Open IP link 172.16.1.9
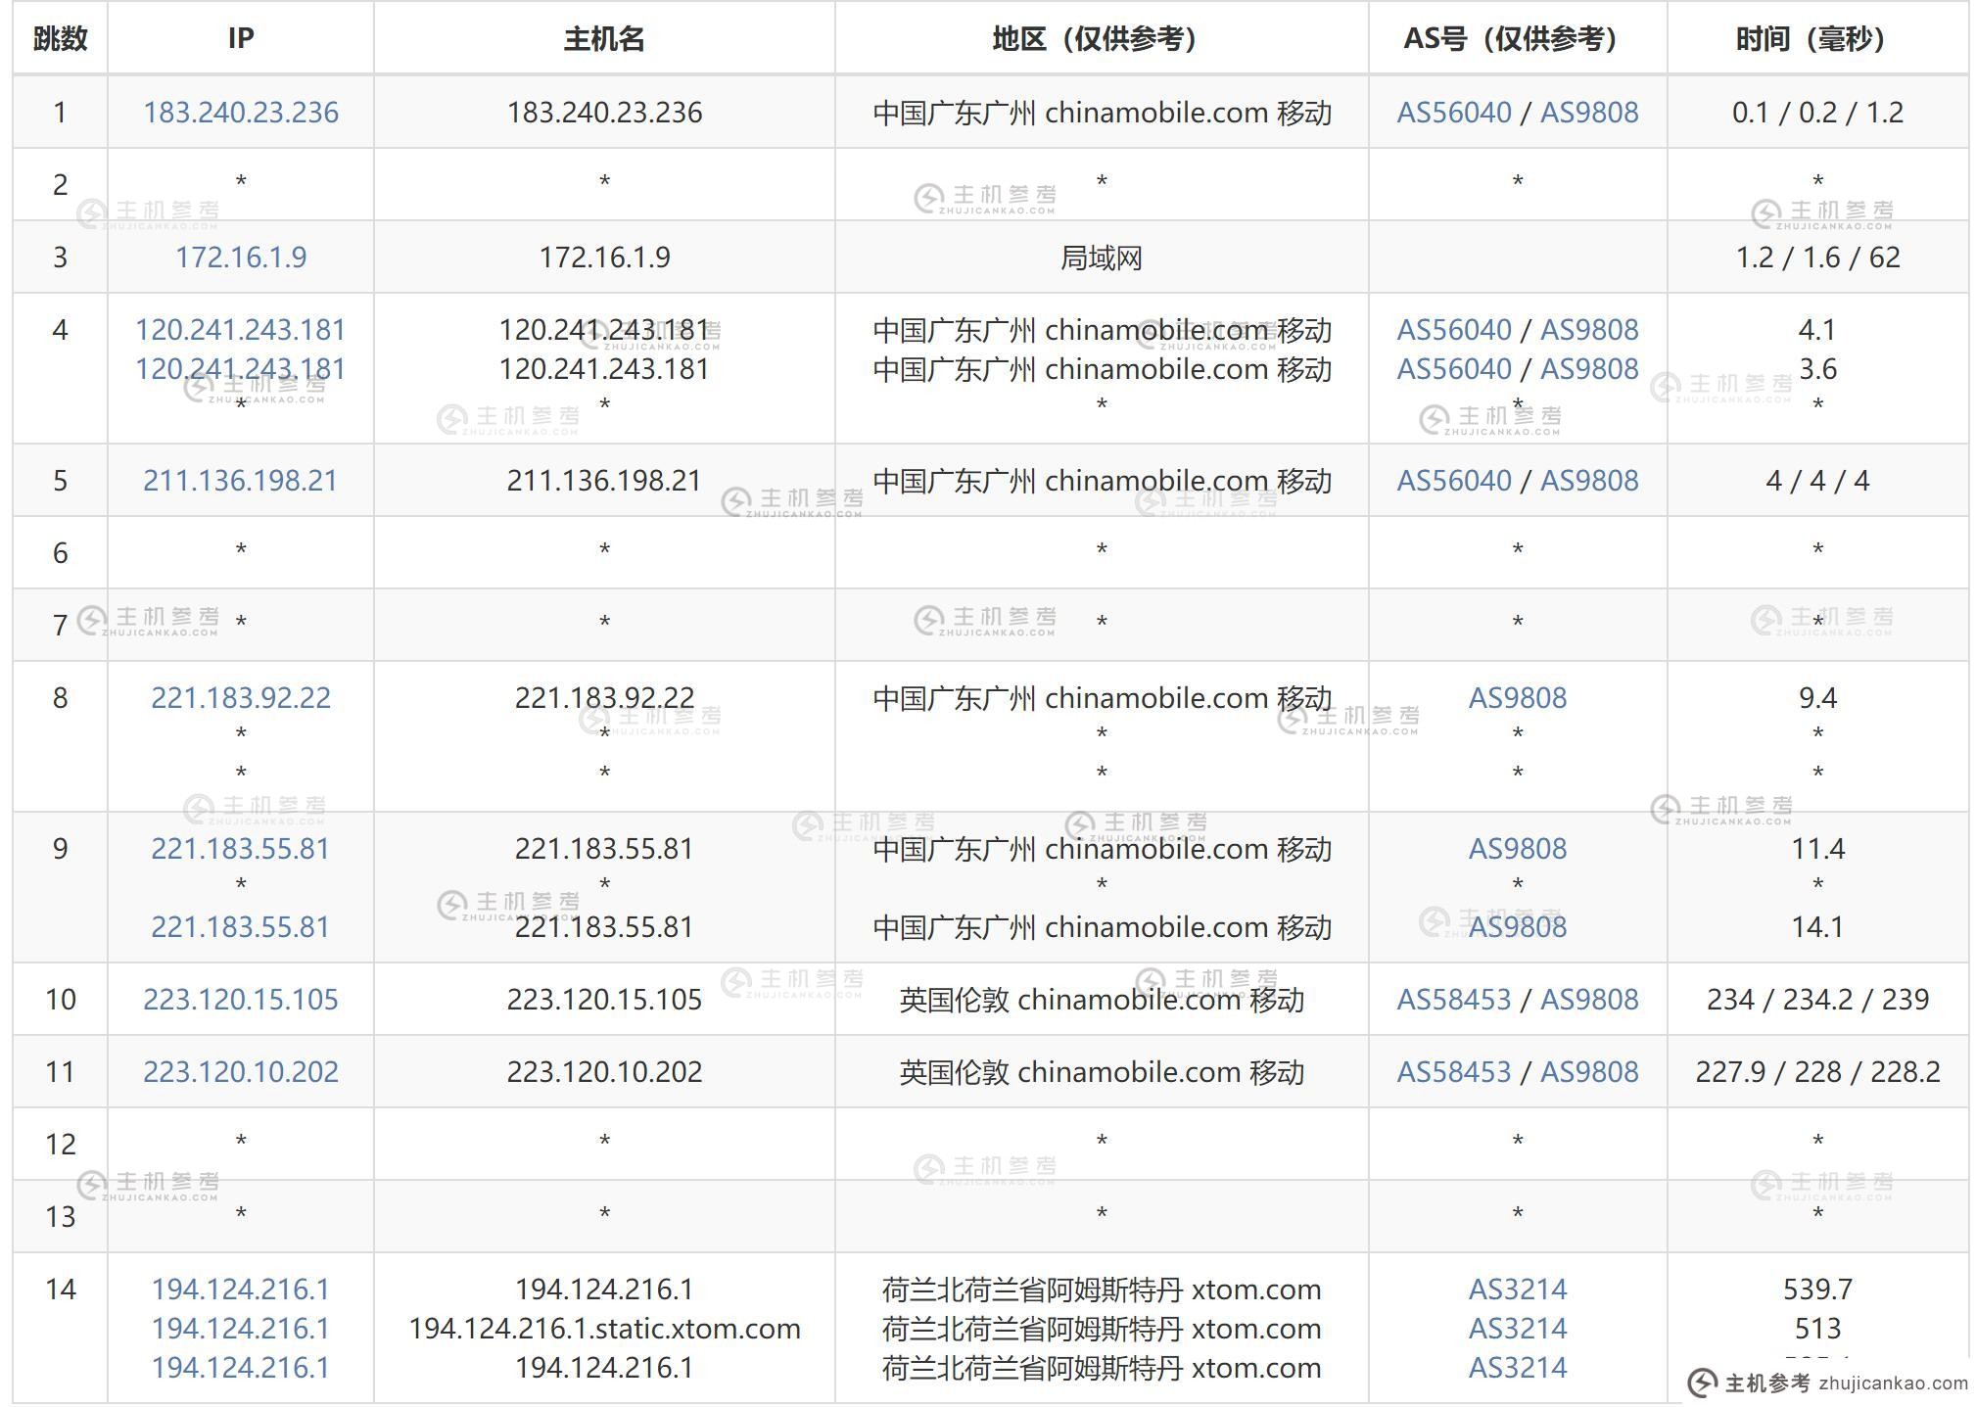This screenshot has width=1976, height=1407. coord(241,258)
